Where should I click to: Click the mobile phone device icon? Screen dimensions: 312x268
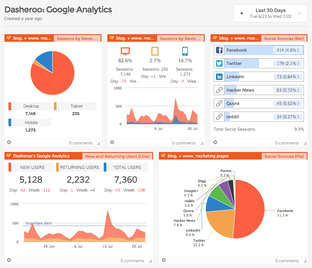[x=185, y=51]
